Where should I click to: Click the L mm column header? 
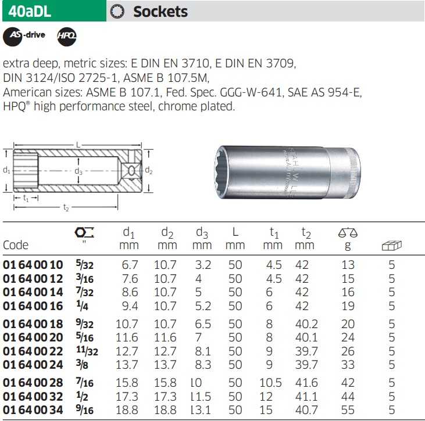235,239
